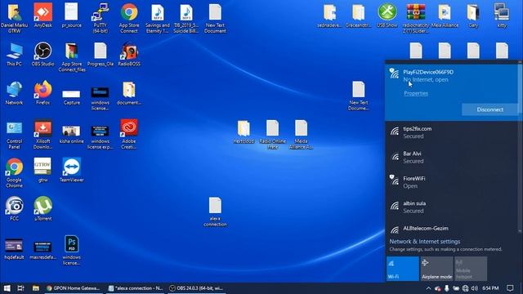Open the Adobe Creative Cloud shortcut
Screen dimensions: 523x294
click(129, 134)
